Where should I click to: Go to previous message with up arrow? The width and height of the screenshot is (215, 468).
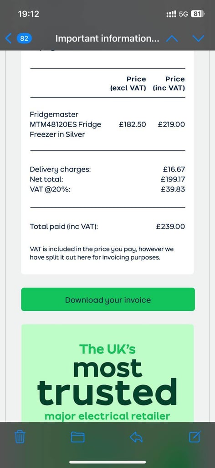tap(172, 38)
